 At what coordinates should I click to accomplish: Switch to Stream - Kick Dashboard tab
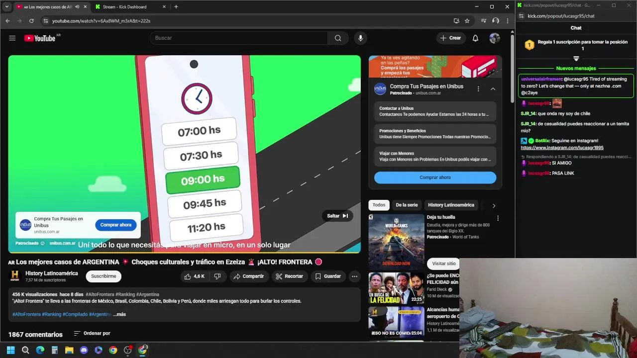pyautogui.click(x=130, y=7)
